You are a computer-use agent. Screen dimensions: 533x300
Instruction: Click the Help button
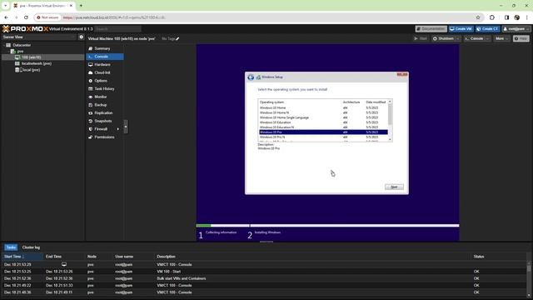[521, 39]
